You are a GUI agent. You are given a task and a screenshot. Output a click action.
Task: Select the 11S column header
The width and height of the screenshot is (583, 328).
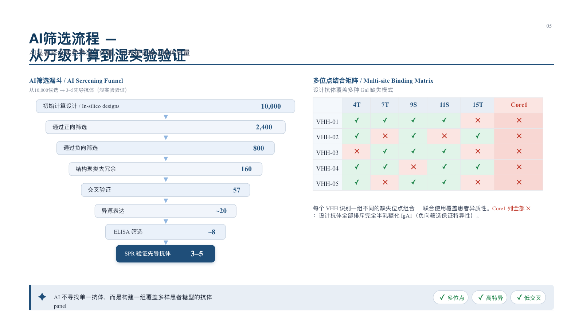(445, 105)
